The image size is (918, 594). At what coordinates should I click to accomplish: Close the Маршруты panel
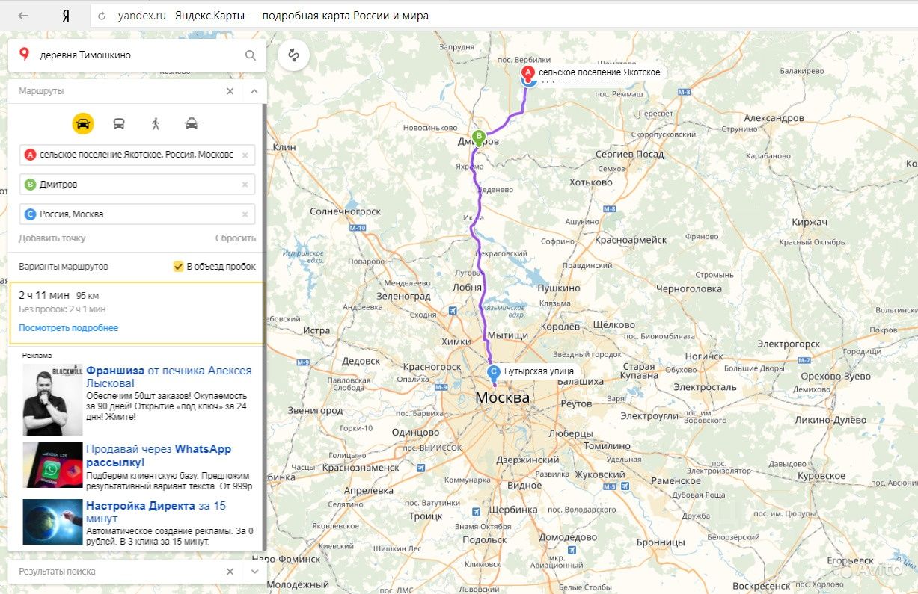click(230, 91)
